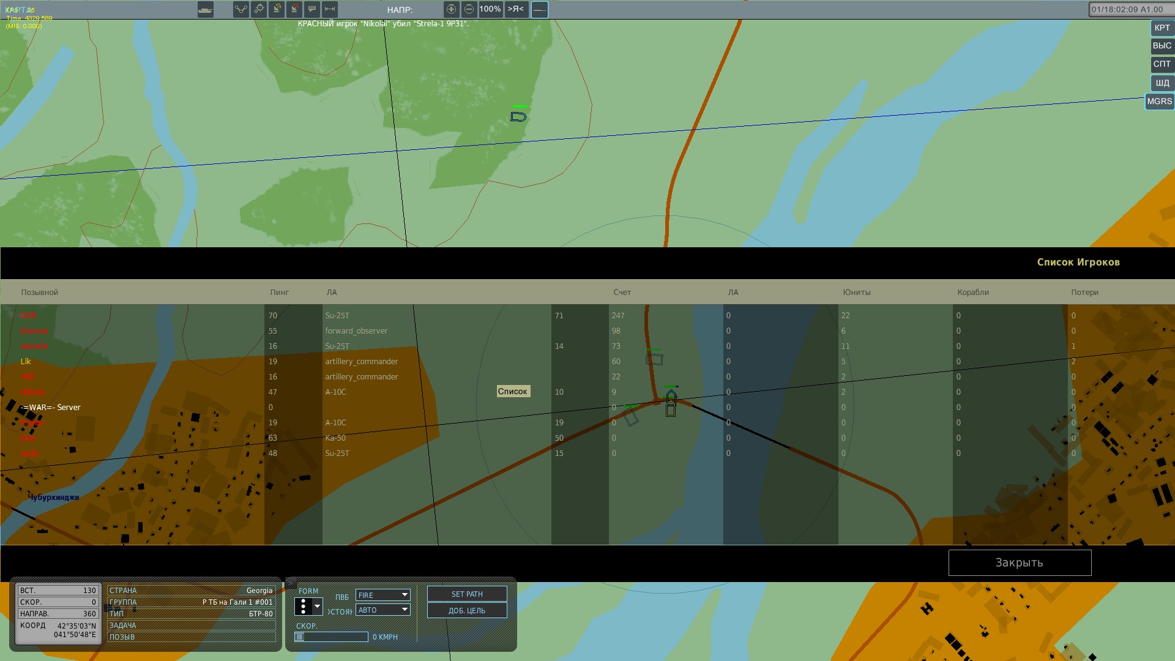
Task: Open the FIRE weapons state dropdown
Action: (x=383, y=595)
